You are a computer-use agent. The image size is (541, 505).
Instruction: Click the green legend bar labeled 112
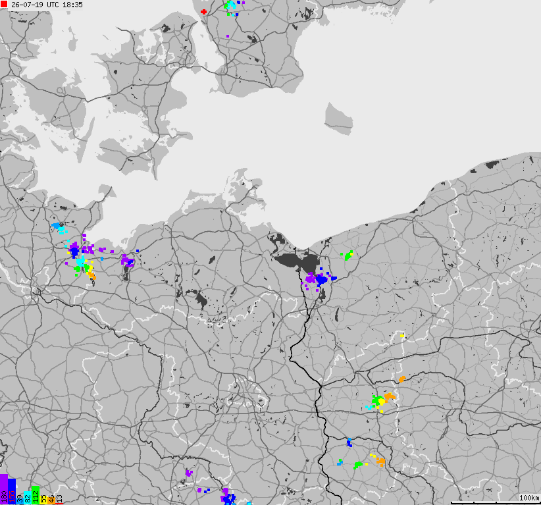pyautogui.click(x=36, y=495)
